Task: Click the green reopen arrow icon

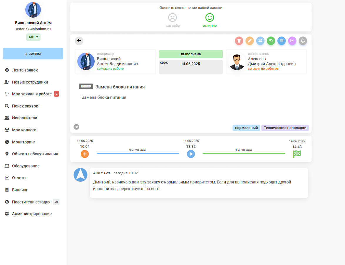Action: click(x=271, y=41)
